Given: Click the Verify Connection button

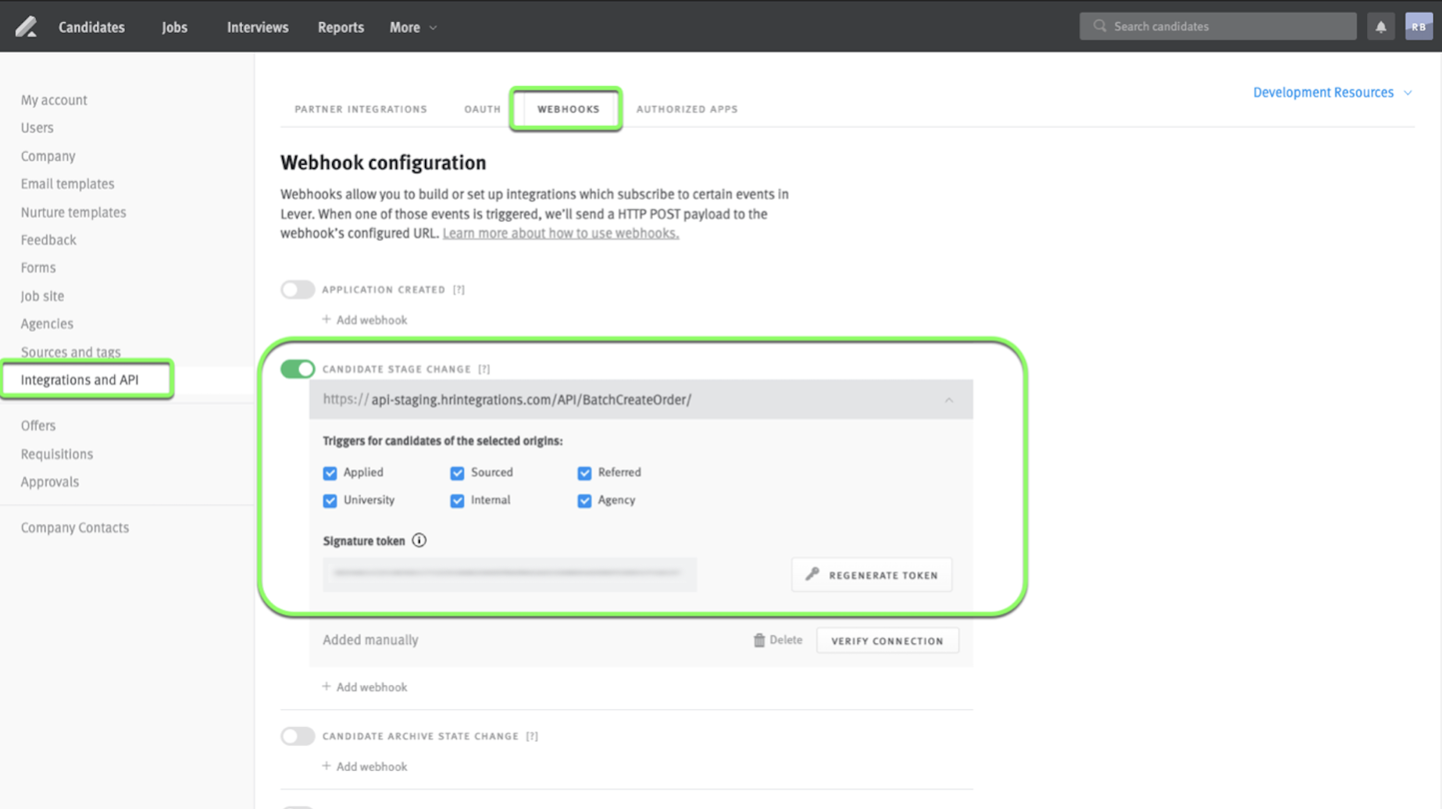Looking at the screenshot, I should (887, 641).
